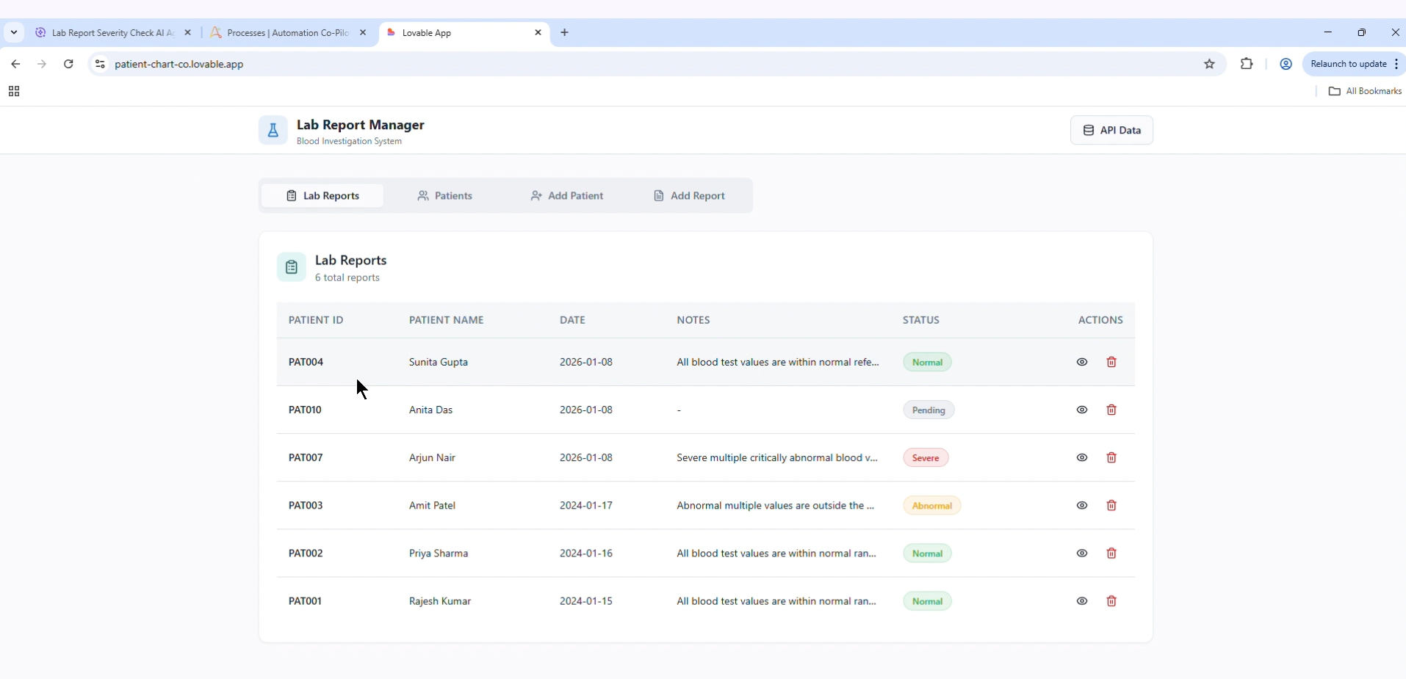Delete the PAT007 Arjun Nair report
The height and width of the screenshot is (679, 1406).
1111,457
